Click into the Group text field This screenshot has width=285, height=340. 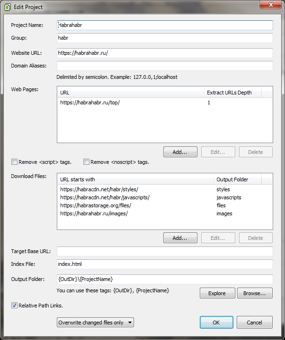(x=164, y=38)
